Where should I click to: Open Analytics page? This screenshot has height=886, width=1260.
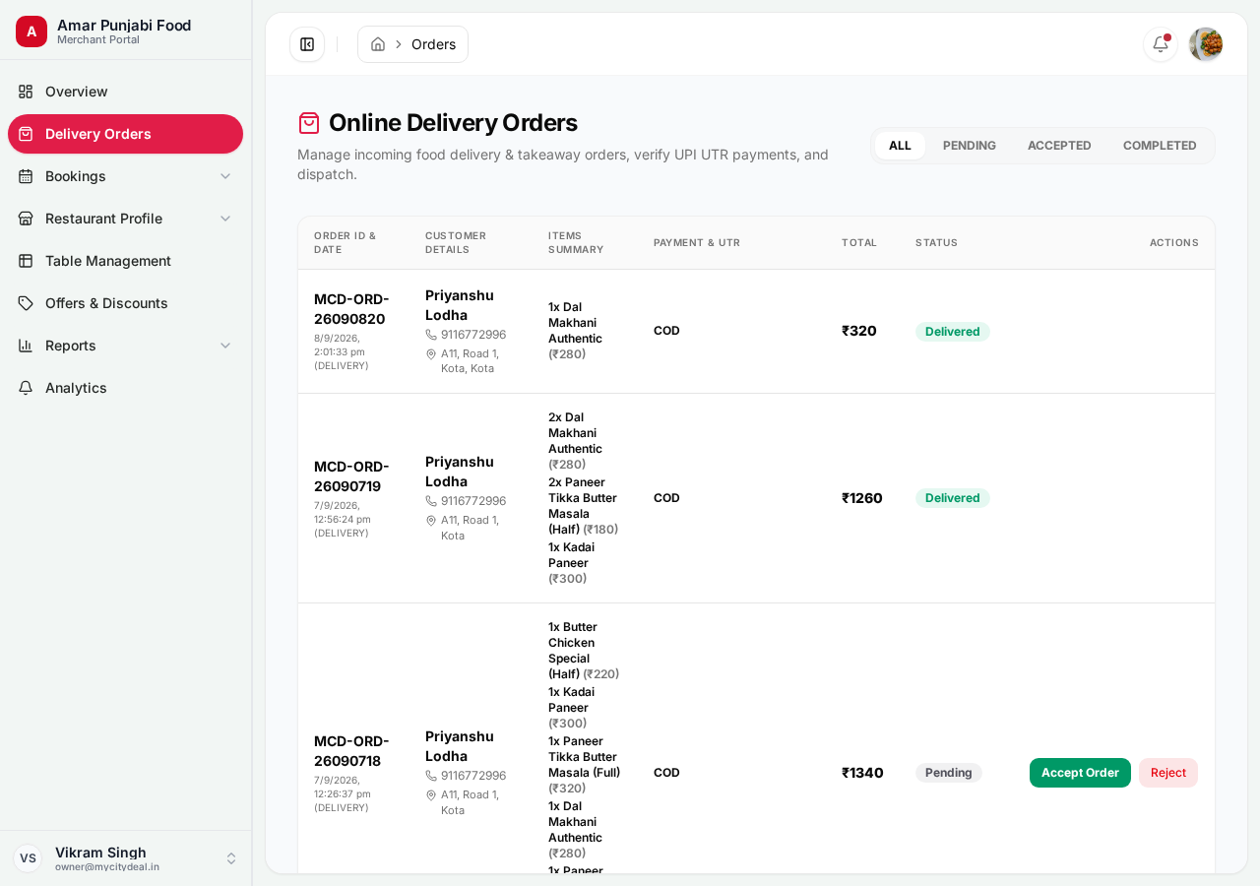click(x=126, y=388)
